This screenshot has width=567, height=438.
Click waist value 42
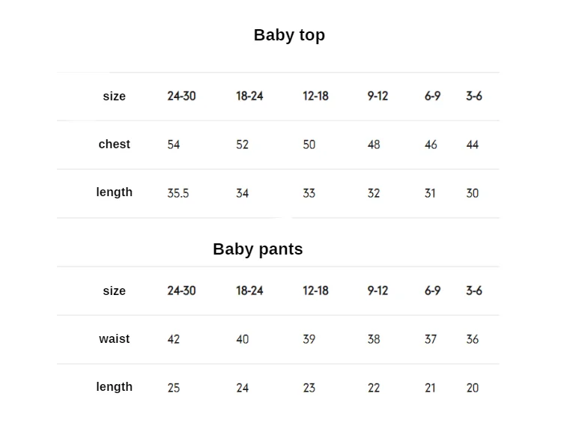pos(174,339)
